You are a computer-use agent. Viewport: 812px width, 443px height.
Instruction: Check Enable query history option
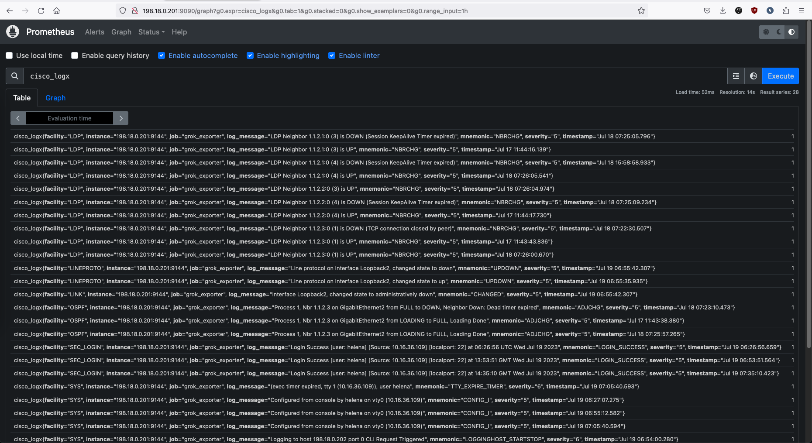(x=75, y=55)
